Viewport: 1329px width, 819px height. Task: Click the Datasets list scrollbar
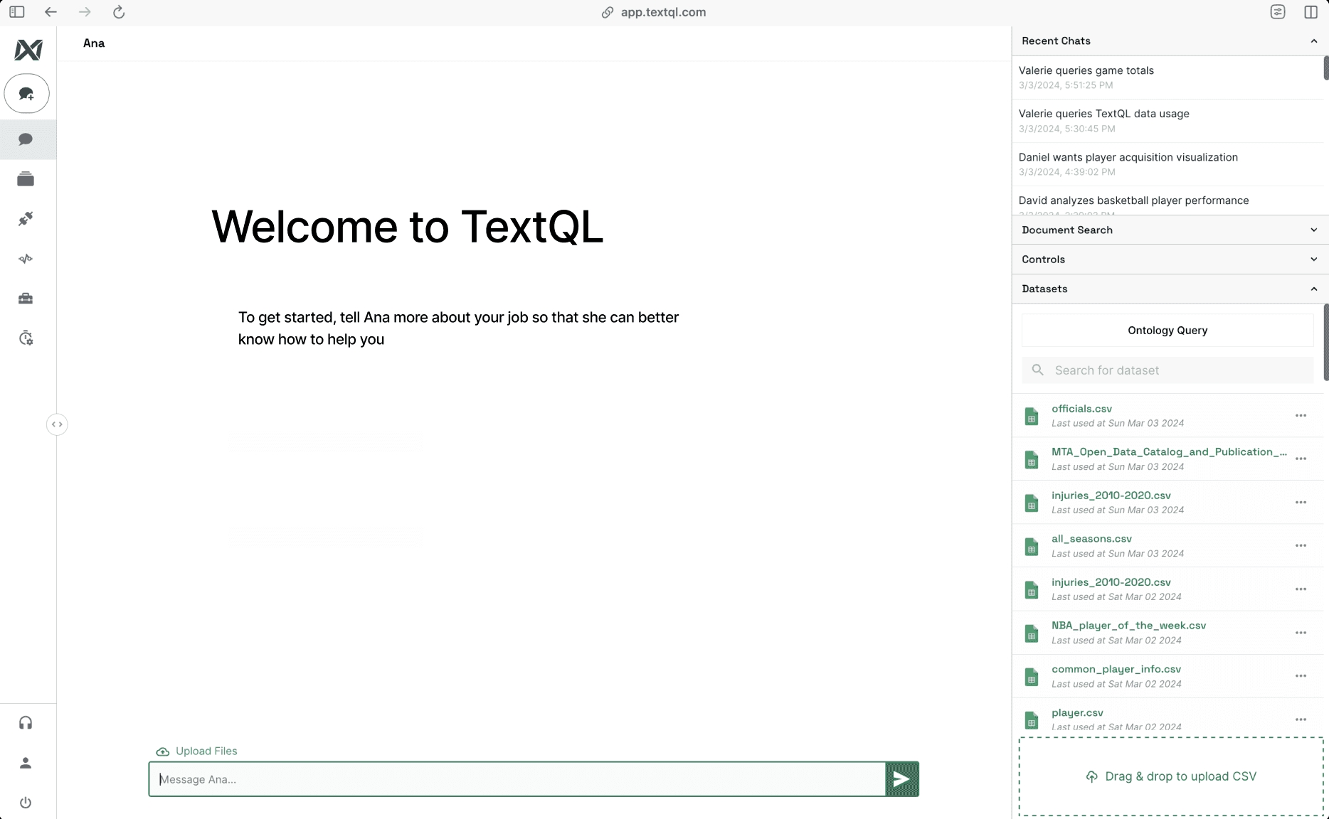(x=1325, y=343)
